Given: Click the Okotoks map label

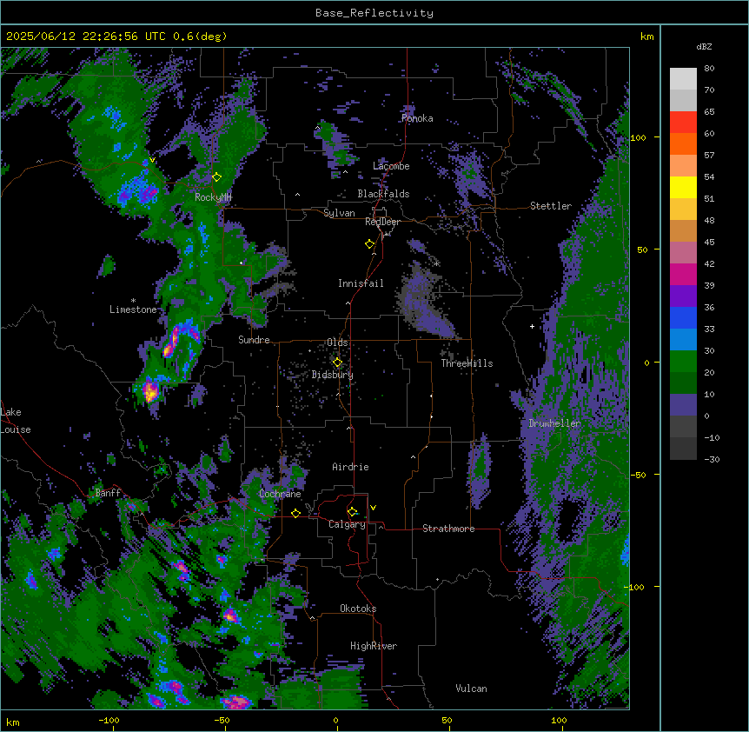Looking at the screenshot, I should [x=358, y=609].
